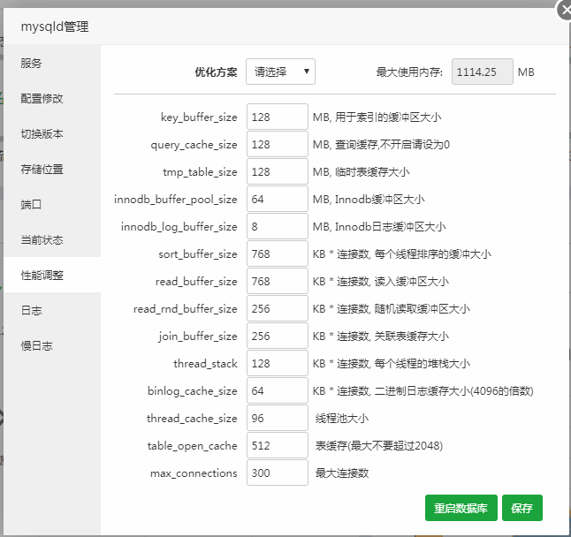Click the key_buffer_size label

click(x=199, y=117)
